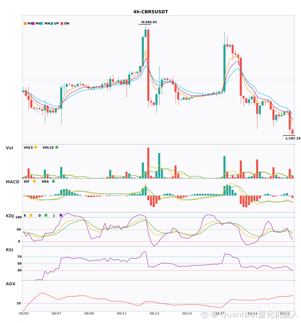The width and height of the screenshot is (301, 323).
Task: Click the yellow K line legend swatch
Action: [31, 215]
